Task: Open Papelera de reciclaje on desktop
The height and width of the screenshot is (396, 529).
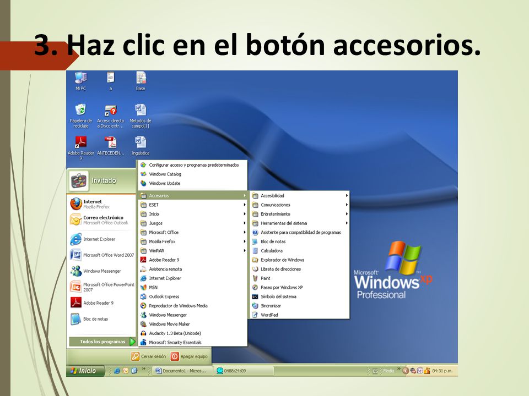Action: pyautogui.click(x=80, y=116)
